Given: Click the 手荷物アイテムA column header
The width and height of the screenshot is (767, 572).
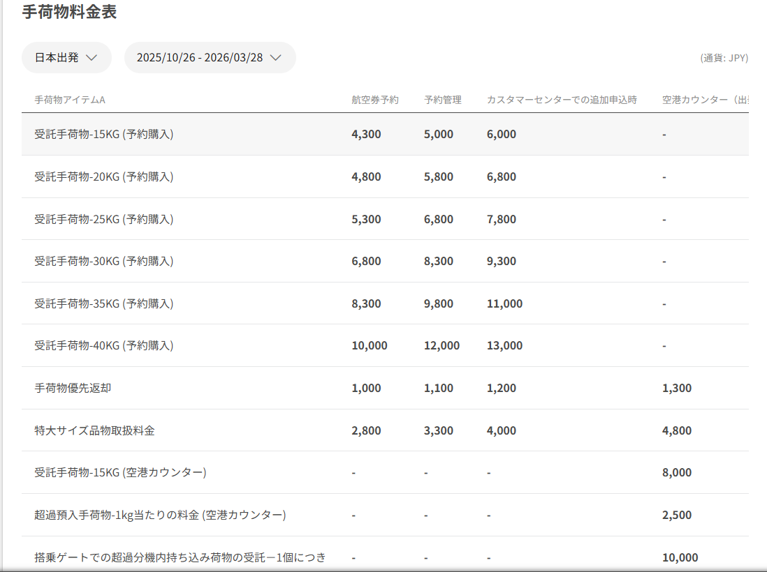Looking at the screenshot, I should point(70,100).
